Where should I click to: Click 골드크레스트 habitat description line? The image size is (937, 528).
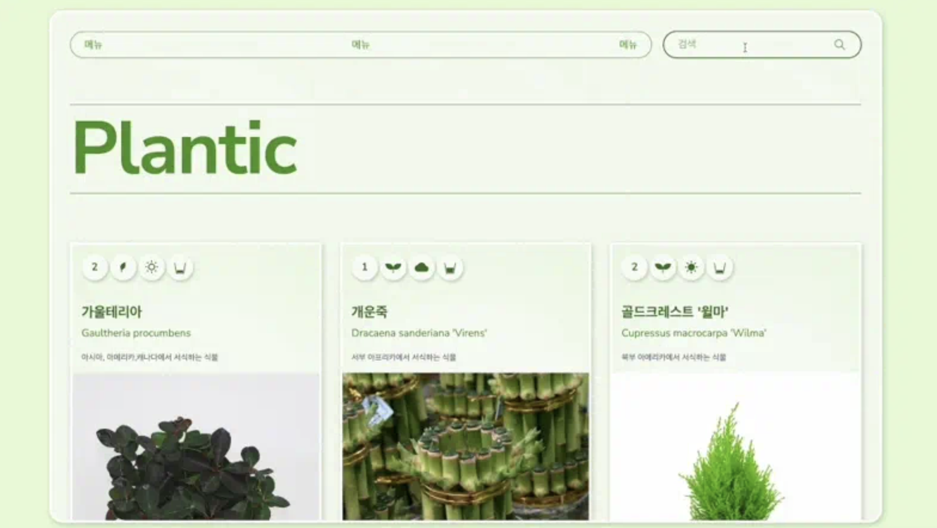point(674,357)
